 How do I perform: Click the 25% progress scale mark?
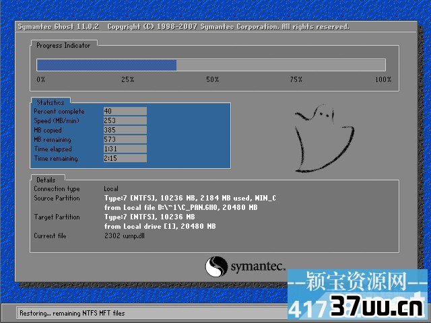point(127,79)
